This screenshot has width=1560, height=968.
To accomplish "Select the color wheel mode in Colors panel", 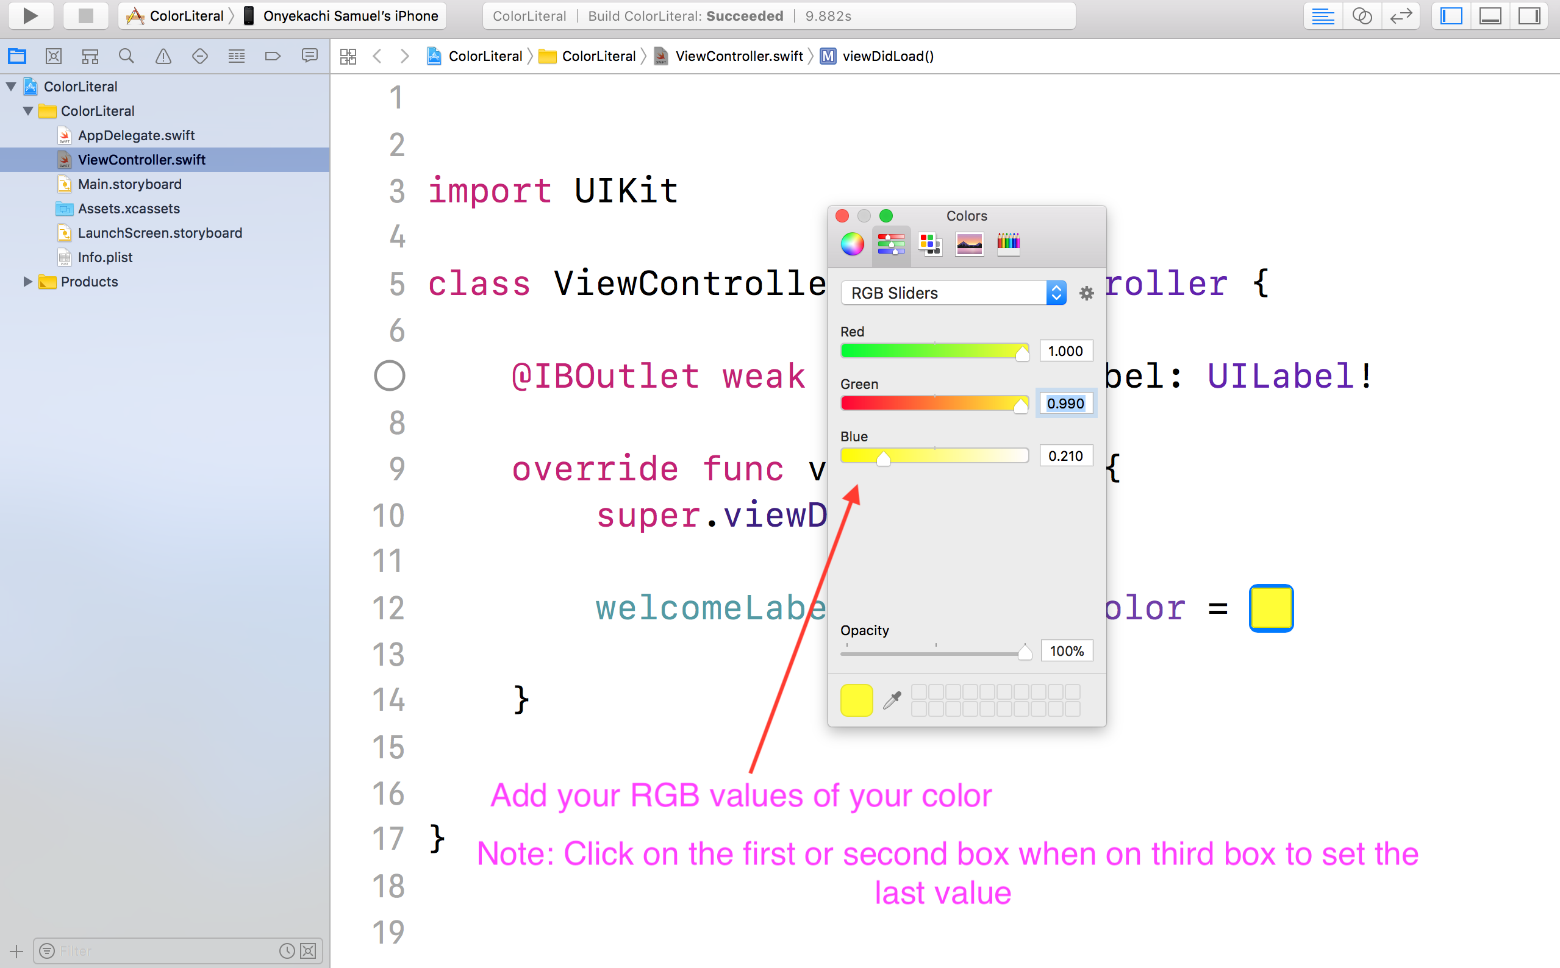I will 852,244.
